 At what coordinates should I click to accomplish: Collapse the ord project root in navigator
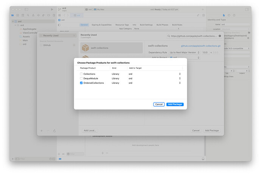[x=13, y=22]
